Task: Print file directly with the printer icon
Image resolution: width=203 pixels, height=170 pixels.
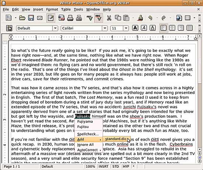Action: pos(70,18)
